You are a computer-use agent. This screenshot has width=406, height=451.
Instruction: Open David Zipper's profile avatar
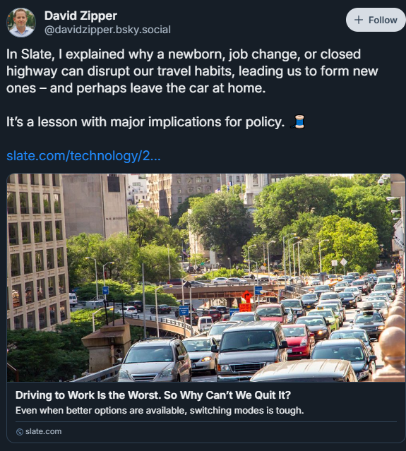click(21, 23)
